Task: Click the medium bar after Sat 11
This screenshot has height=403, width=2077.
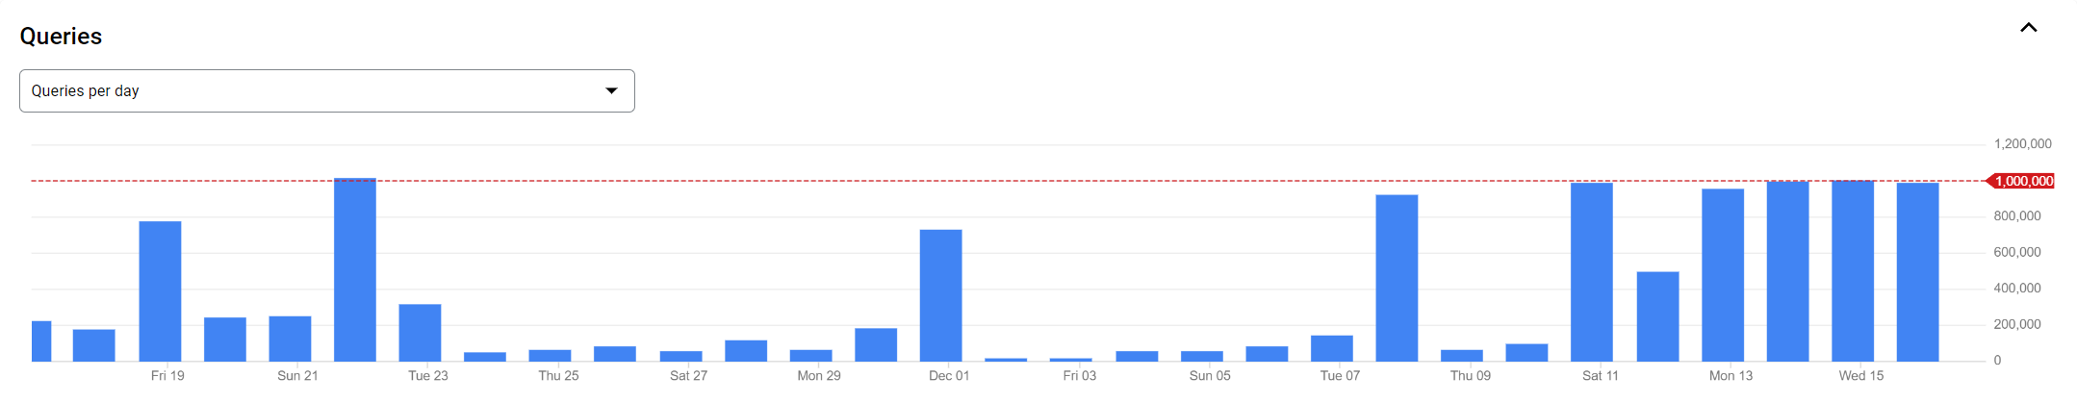Action: (1657, 316)
